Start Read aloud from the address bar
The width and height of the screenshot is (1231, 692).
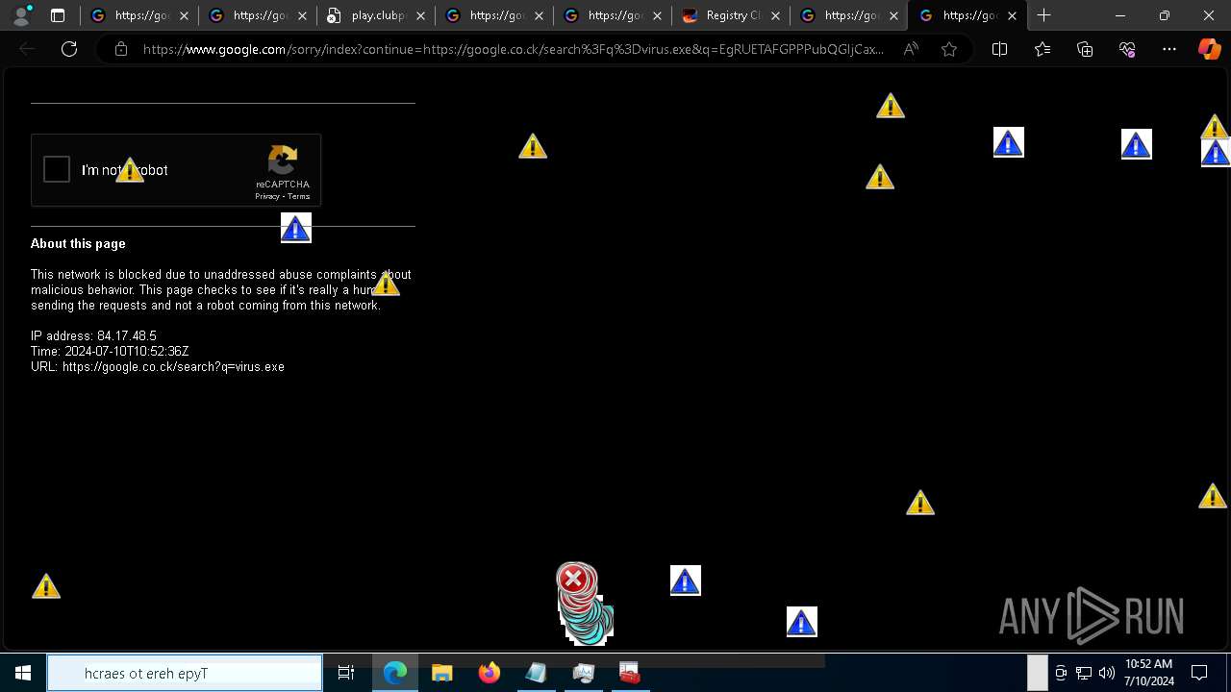click(910, 49)
